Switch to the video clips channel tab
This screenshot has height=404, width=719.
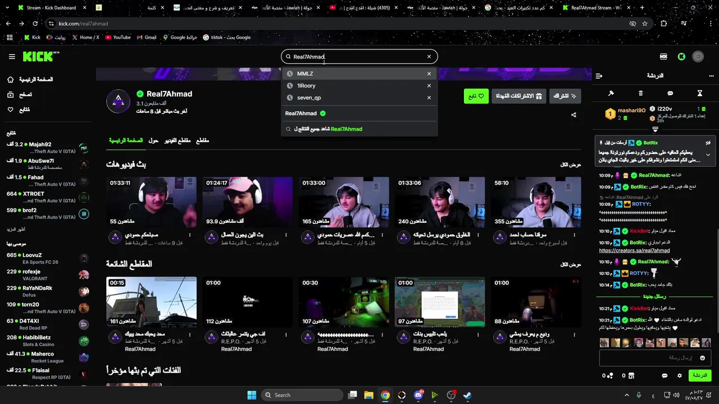[178, 140]
